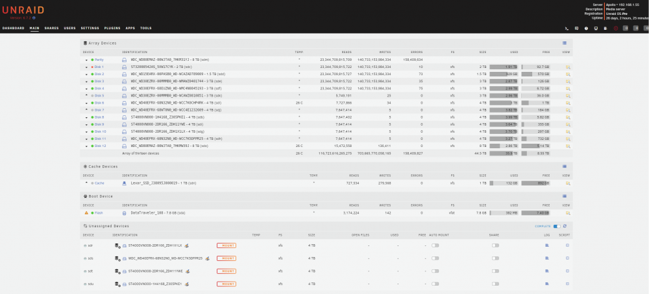Browse Disk 6 contents via view icon

point(568,103)
